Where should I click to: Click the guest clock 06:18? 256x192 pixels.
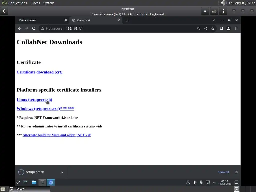pyautogui.click(x=225, y=182)
